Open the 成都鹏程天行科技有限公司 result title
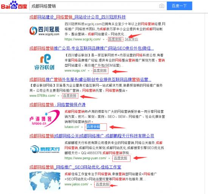 coord(92,136)
